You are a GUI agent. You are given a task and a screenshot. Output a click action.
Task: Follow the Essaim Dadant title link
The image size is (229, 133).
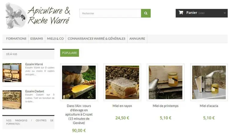tap(35, 91)
